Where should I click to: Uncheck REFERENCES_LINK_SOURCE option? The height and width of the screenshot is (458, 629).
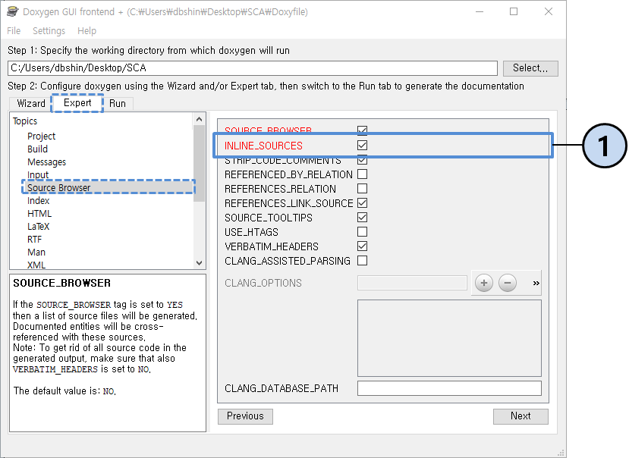click(x=362, y=203)
